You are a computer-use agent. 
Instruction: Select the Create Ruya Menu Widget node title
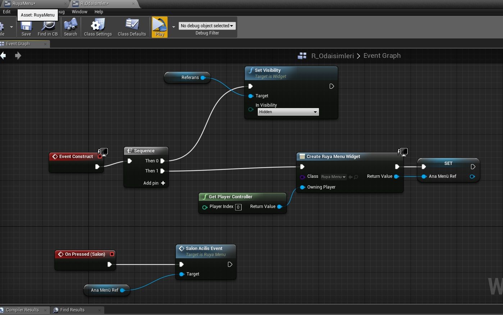point(333,157)
